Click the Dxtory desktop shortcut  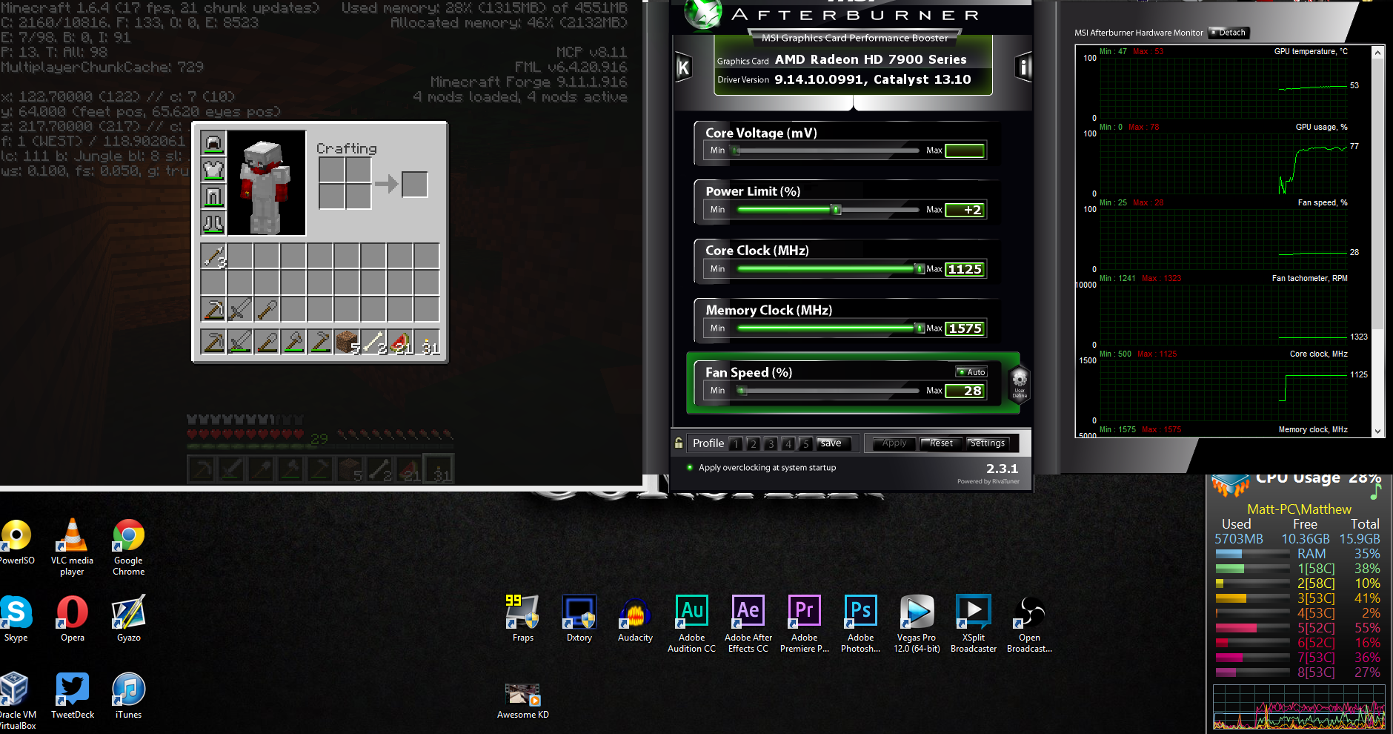point(579,619)
